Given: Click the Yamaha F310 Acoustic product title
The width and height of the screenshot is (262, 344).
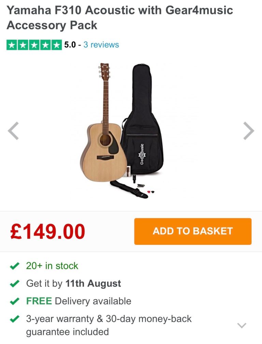Looking at the screenshot, I should coord(120,17).
